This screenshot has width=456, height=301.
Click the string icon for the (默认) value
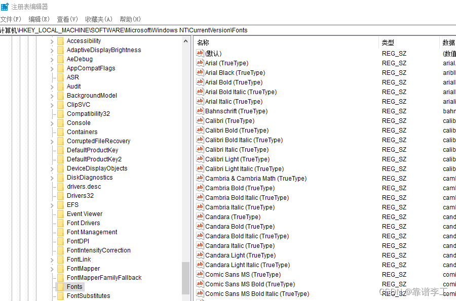[x=200, y=53]
